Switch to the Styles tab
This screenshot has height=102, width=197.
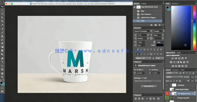[179, 53]
